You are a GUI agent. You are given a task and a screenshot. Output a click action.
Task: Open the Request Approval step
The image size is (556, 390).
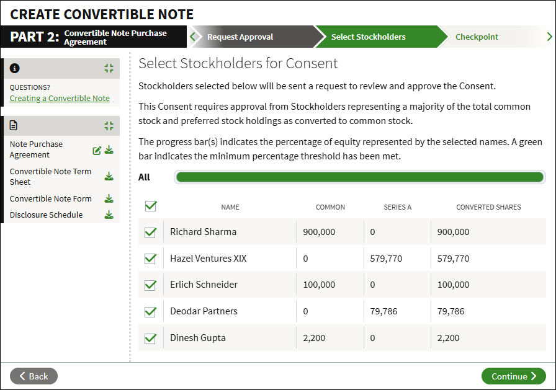[x=240, y=37]
